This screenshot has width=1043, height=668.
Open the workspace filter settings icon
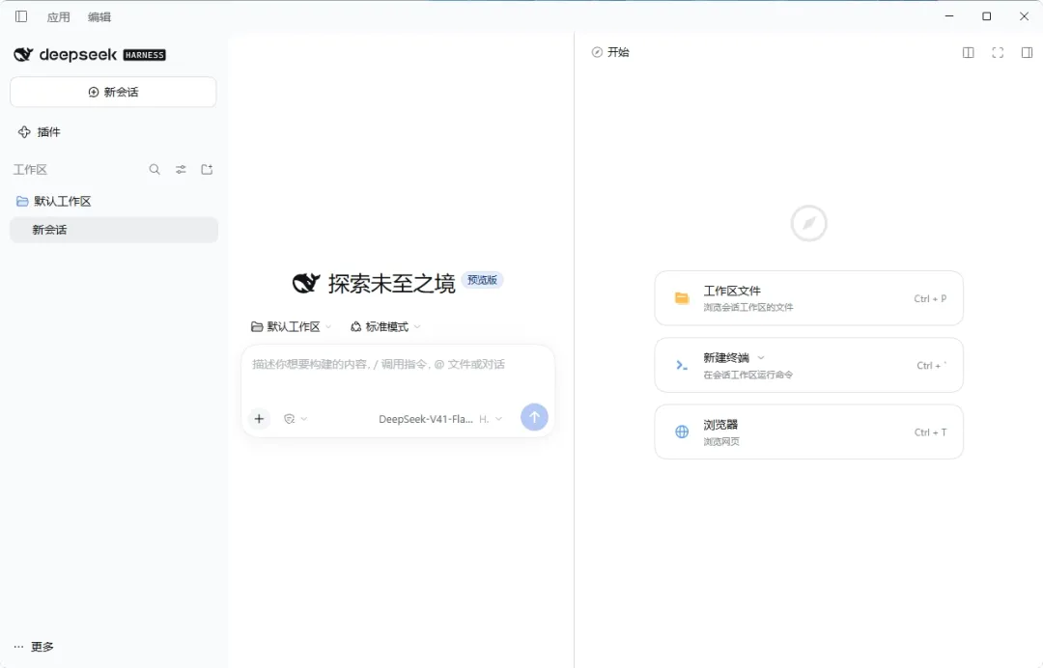tap(181, 170)
